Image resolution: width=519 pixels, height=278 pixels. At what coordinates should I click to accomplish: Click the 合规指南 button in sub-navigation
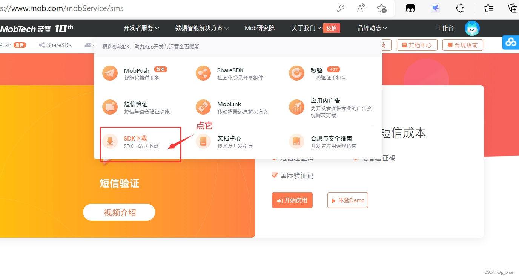pyautogui.click(x=463, y=45)
